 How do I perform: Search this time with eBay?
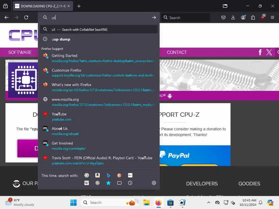(130, 176)
